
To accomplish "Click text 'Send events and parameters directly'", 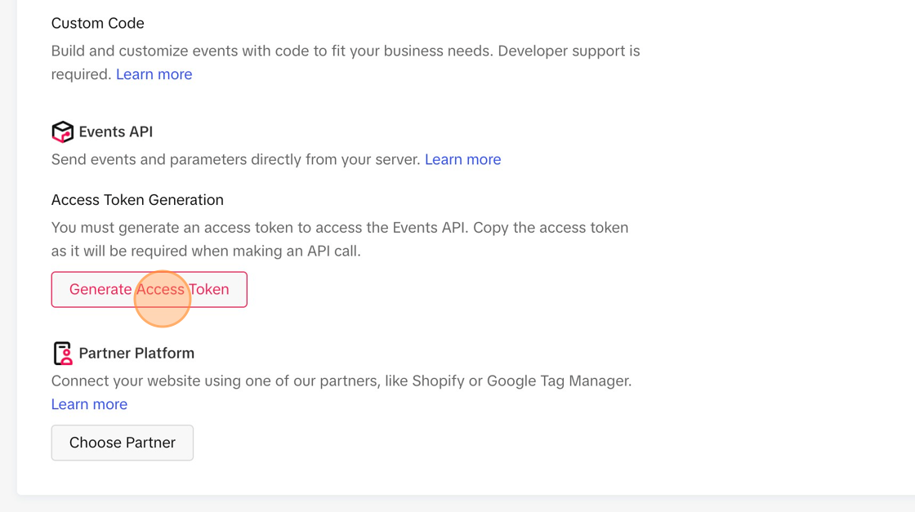I will [x=176, y=159].
